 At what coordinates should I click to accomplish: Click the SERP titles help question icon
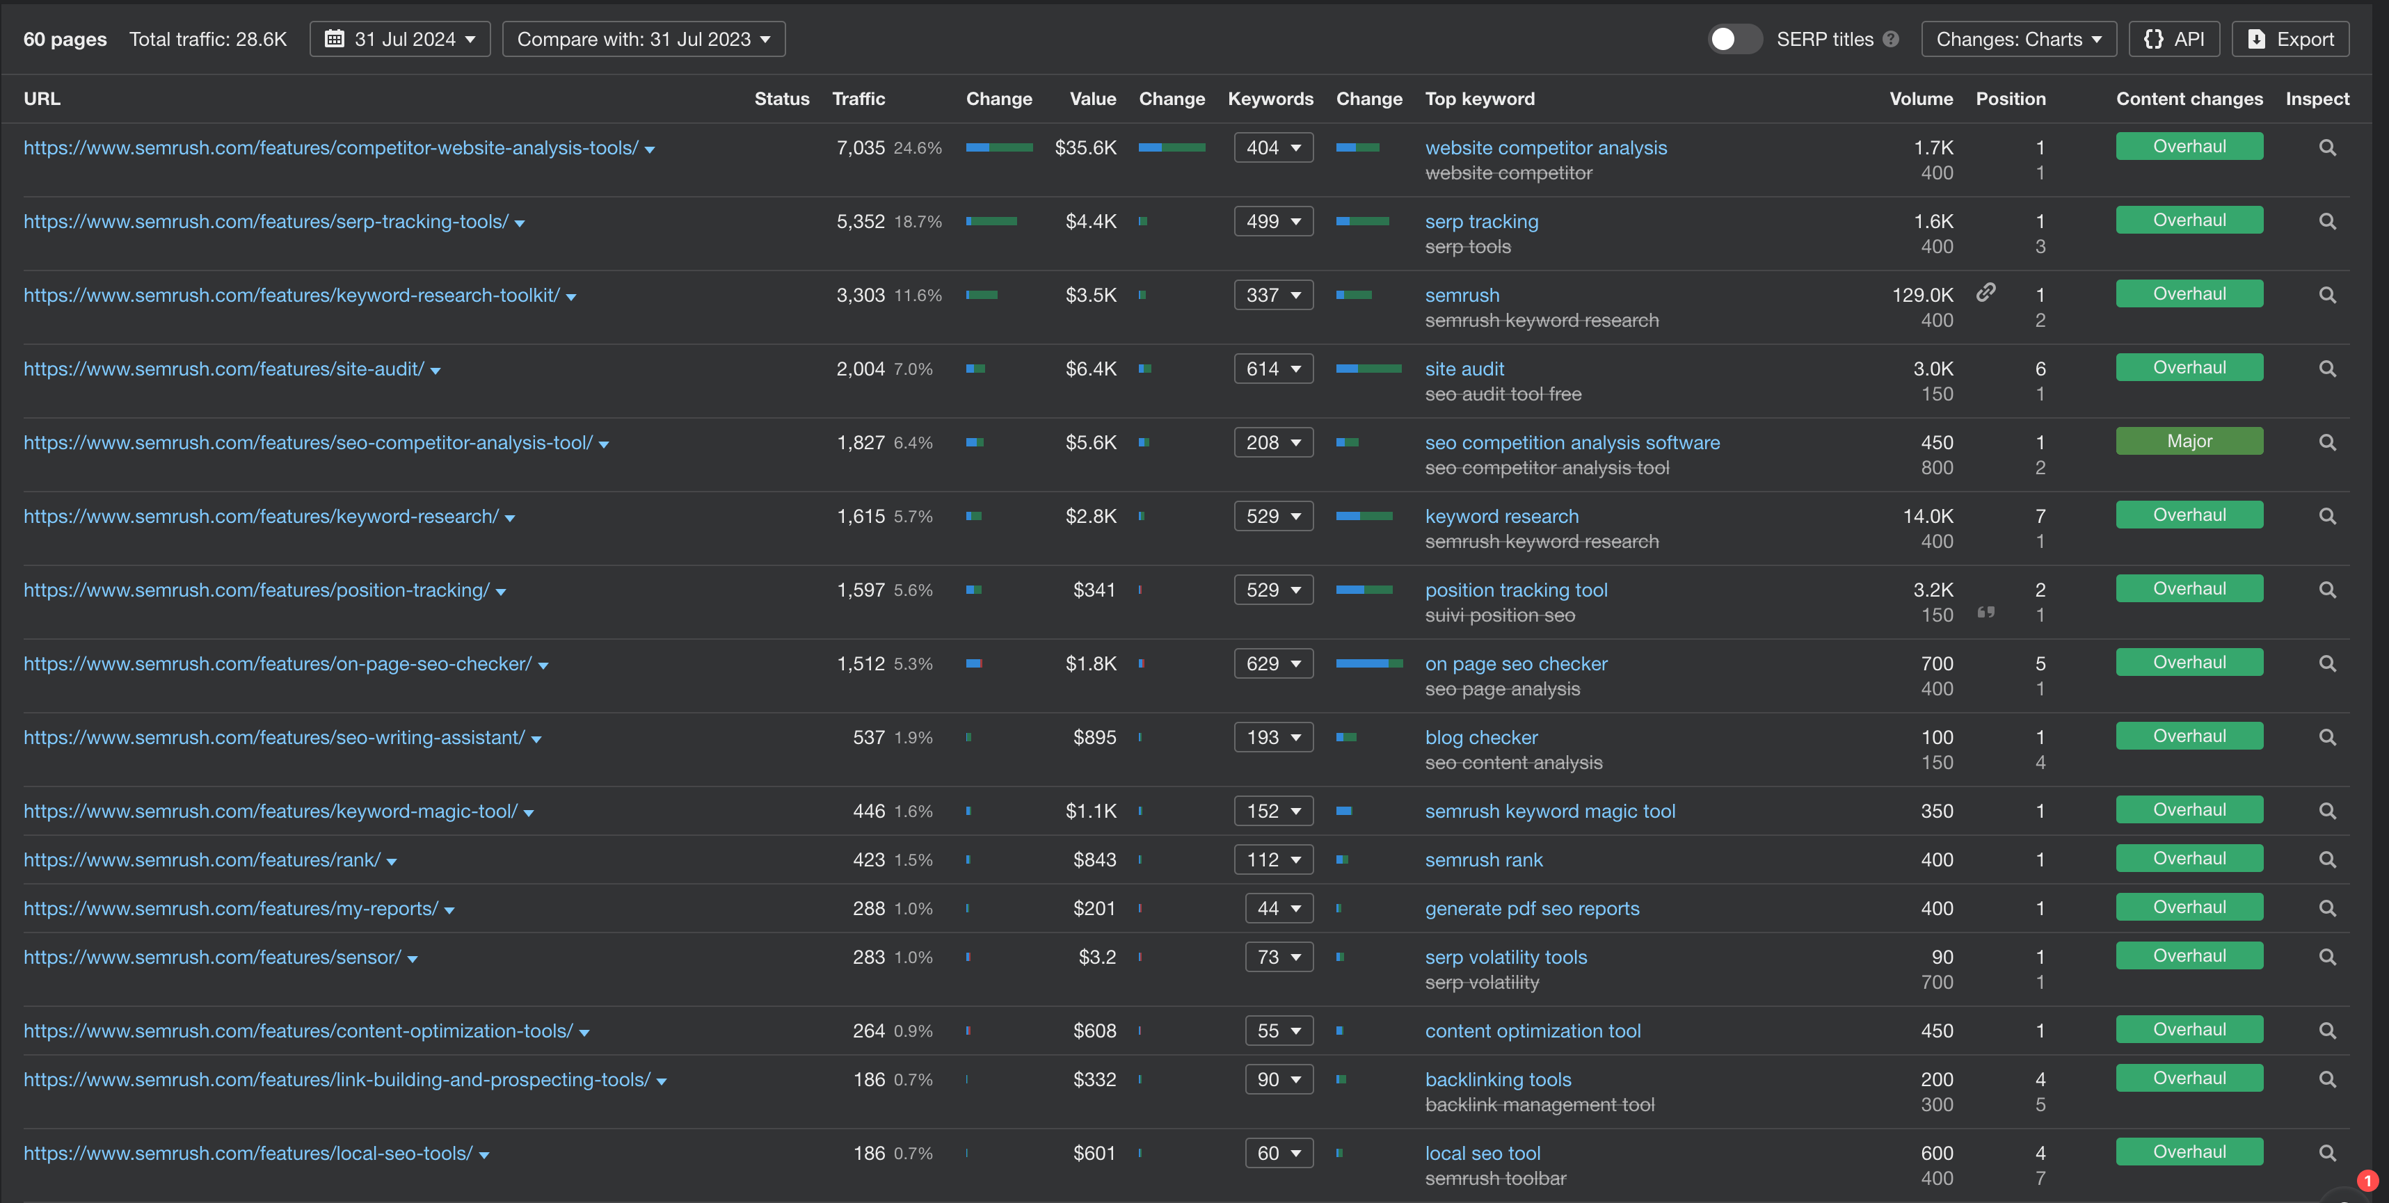pyautogui.click(x=1891, y=39)
